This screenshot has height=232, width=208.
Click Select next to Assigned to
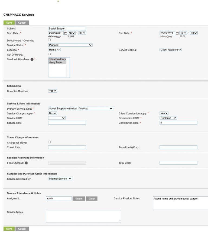79,198
